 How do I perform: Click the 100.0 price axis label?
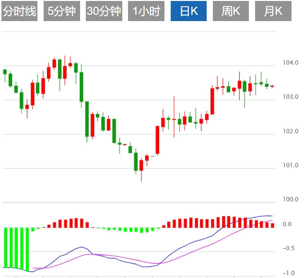click(x=291, y=199)
